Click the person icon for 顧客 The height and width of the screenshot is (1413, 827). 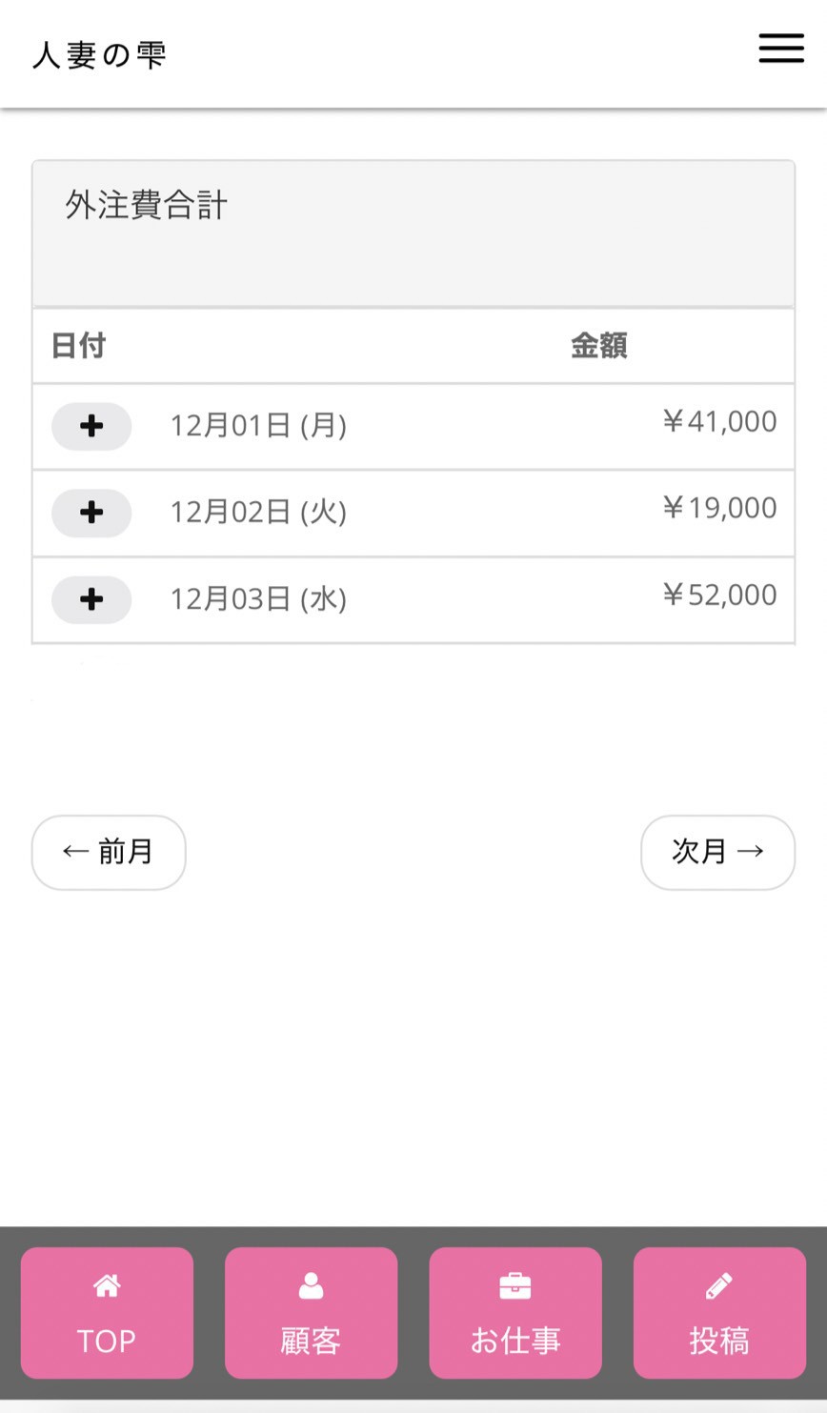point(311,1286)
